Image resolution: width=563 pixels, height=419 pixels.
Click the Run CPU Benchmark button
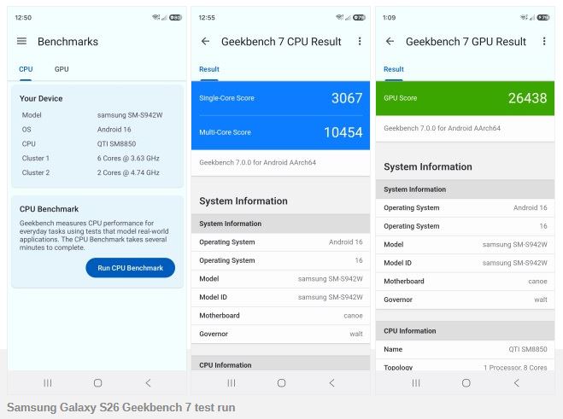coord(131,268)
